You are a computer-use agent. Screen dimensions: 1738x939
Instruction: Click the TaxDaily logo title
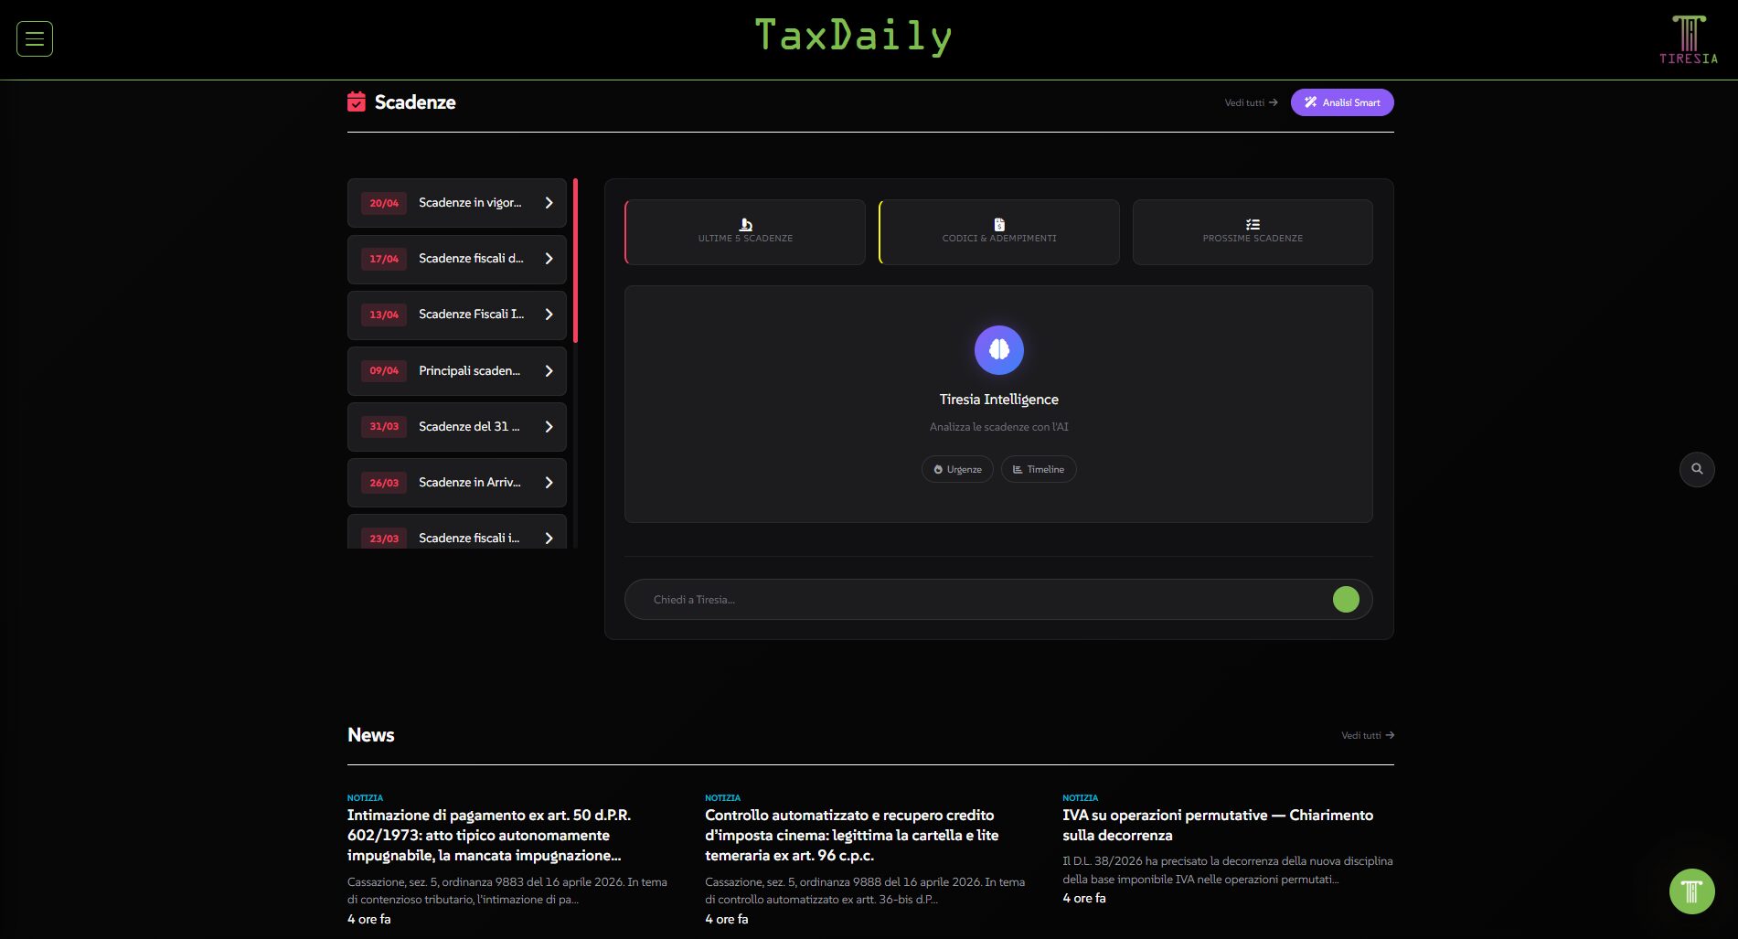[853, 37]
